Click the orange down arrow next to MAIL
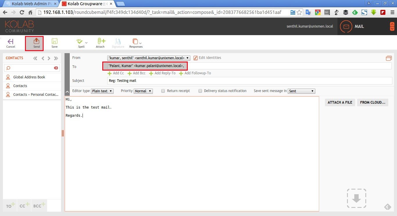397x216 pixels. [x=392, y=28]
